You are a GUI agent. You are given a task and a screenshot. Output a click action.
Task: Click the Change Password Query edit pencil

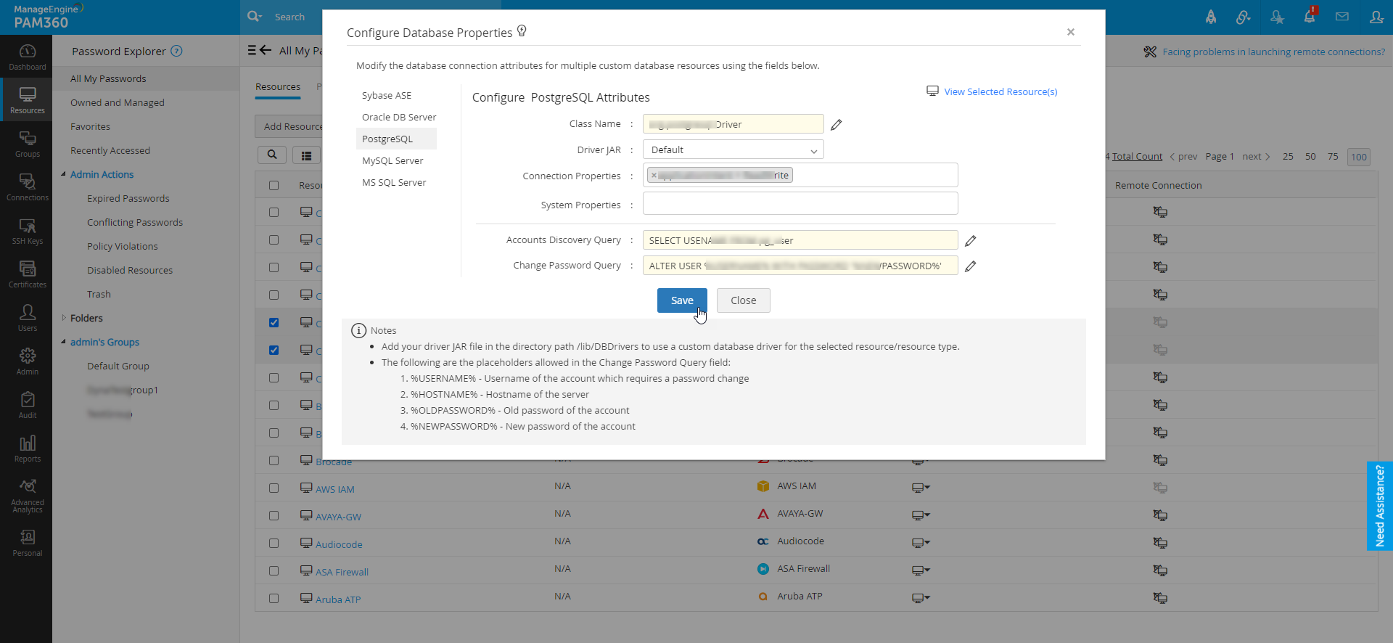pos(970,266)
